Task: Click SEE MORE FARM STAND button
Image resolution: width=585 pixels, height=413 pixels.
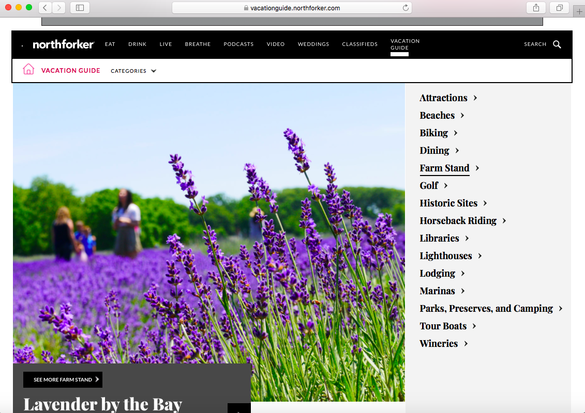Action: click(x=63, y=379)
